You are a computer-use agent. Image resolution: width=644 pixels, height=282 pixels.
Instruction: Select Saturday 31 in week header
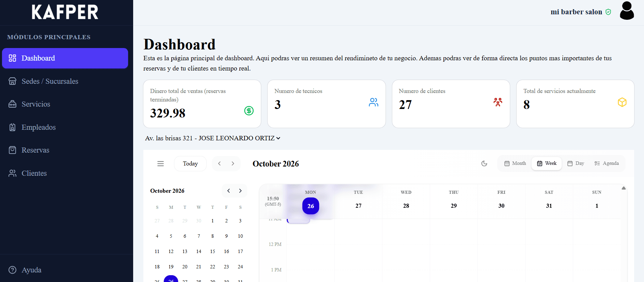(549, 206)
